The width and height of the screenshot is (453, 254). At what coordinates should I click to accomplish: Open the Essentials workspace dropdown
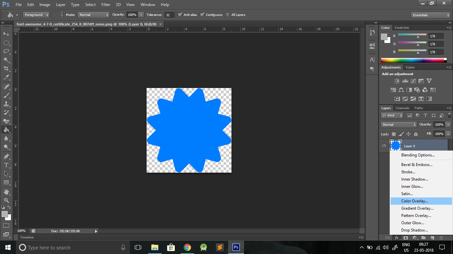[430, 15]
